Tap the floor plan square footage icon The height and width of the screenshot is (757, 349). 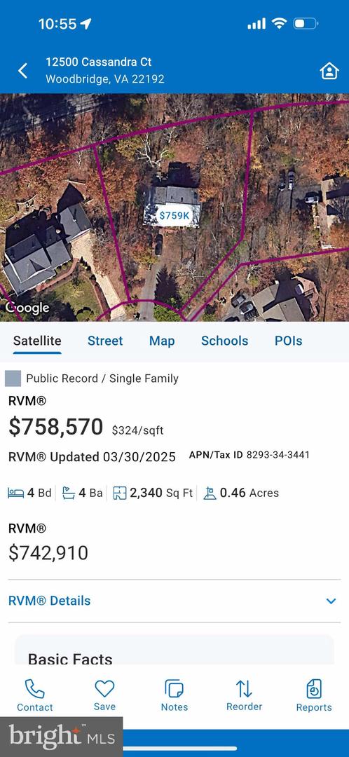tap(119, 493)
